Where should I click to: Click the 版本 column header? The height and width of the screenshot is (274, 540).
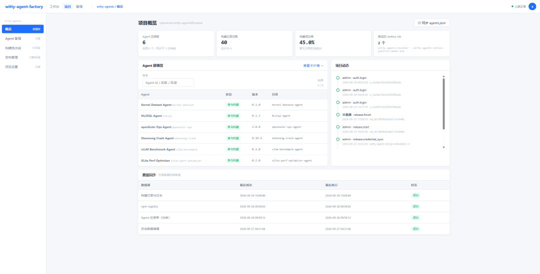pos(255,94)
